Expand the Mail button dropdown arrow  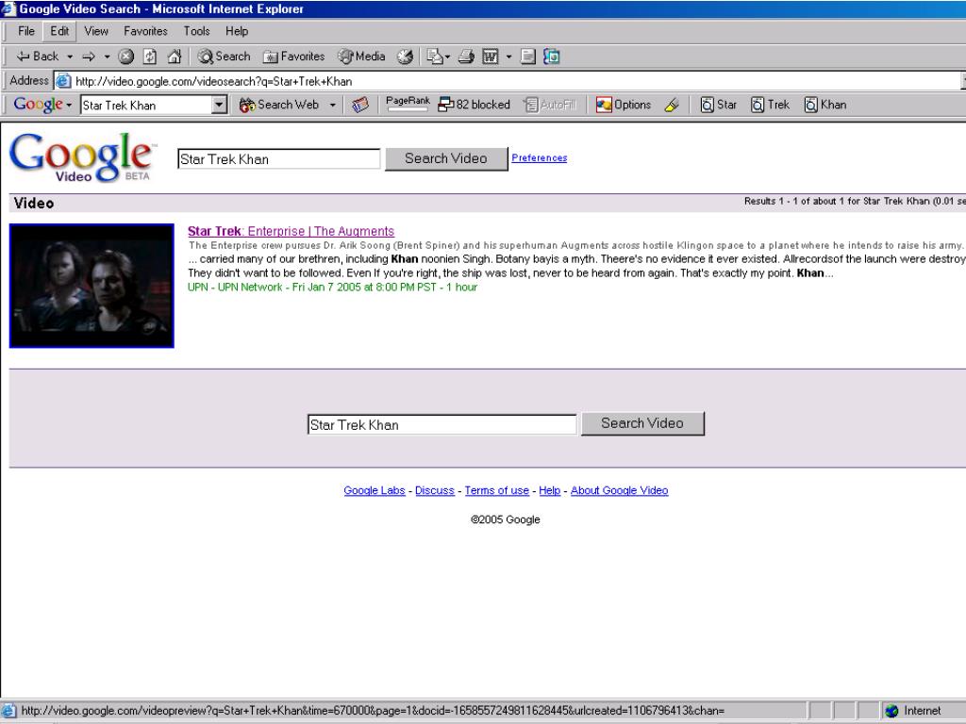(447, 57)
